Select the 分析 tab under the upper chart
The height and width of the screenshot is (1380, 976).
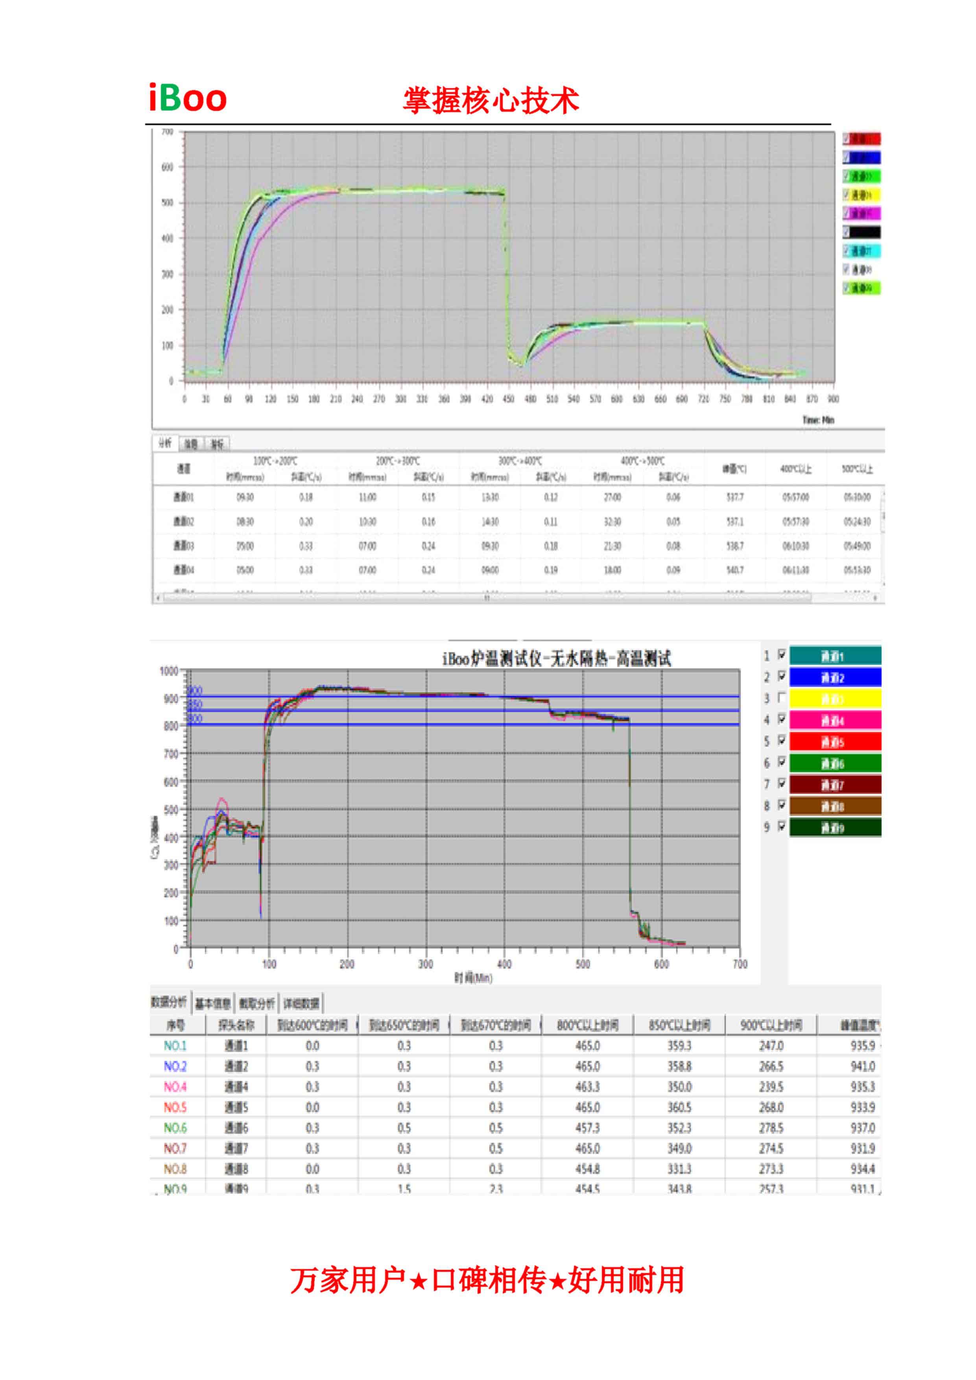tap(165, 444)
